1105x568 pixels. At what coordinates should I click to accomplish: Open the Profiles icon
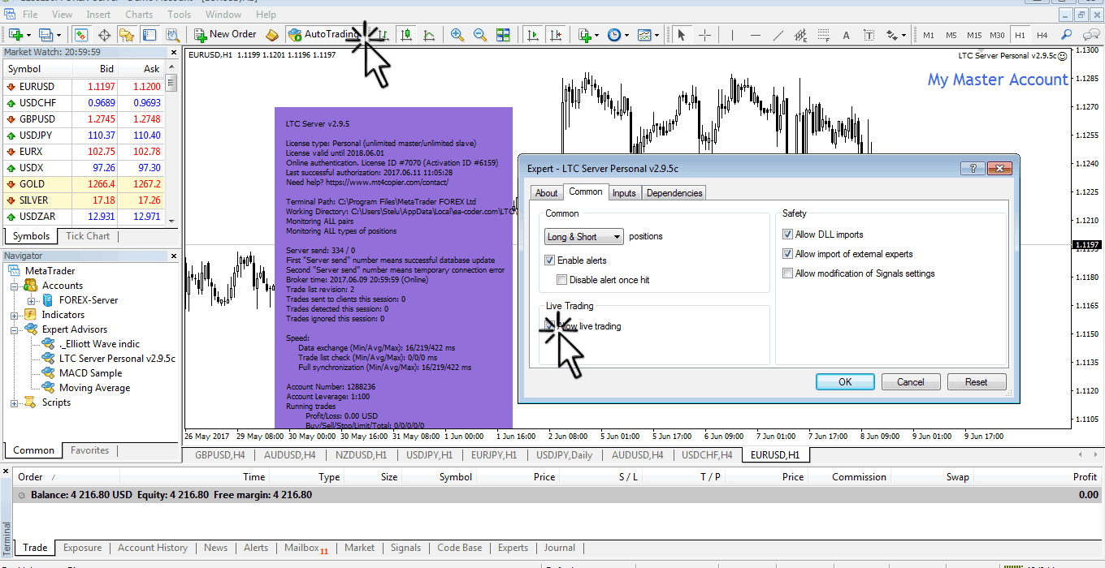(45, 35)
